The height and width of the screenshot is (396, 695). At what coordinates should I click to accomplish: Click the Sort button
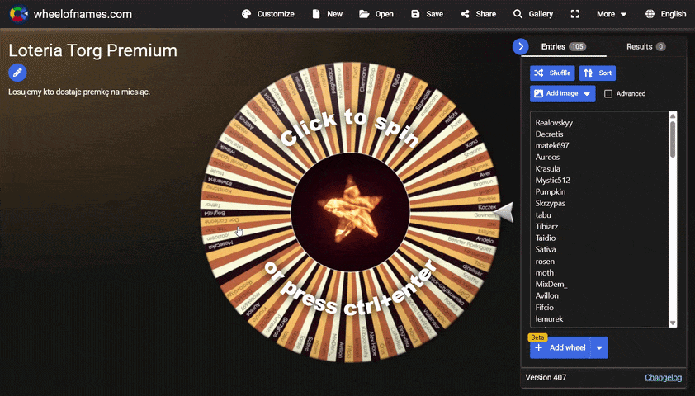598,73
